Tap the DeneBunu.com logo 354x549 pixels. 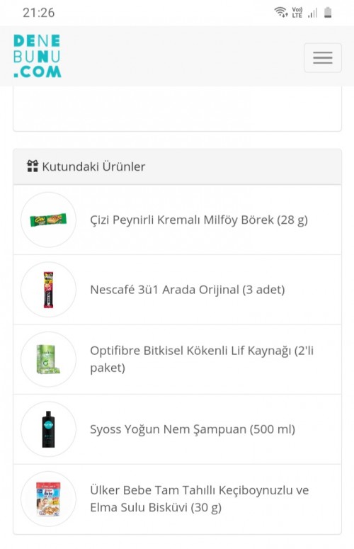click(x=37, y=56)
